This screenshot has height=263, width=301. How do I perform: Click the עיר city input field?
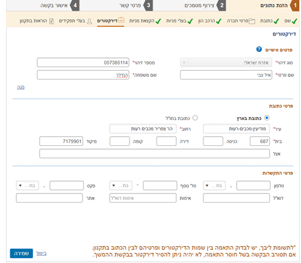236,128
